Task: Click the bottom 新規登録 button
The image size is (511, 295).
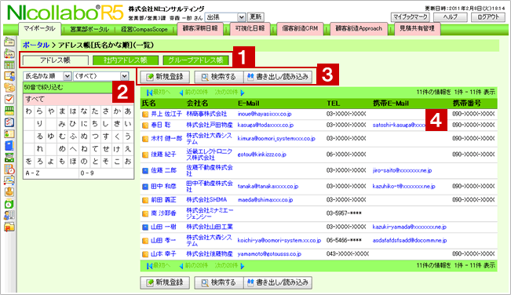Action: coord(165,282)
